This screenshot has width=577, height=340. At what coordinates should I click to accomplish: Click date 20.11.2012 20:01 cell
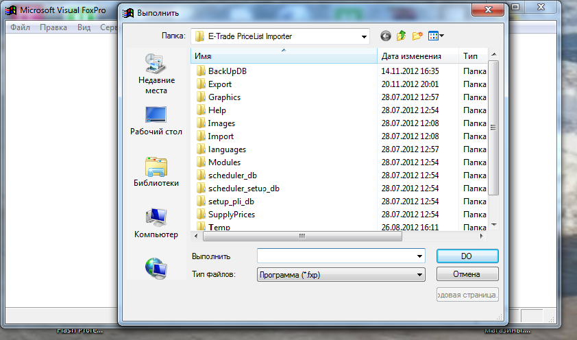pos(410,84)
